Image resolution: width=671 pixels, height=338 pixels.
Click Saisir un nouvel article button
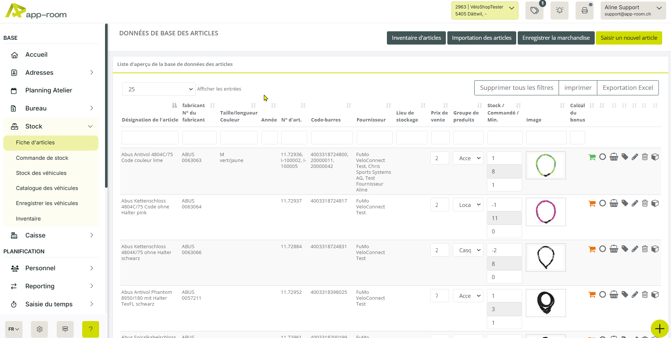pyautogui.click(x=629, y=38)
